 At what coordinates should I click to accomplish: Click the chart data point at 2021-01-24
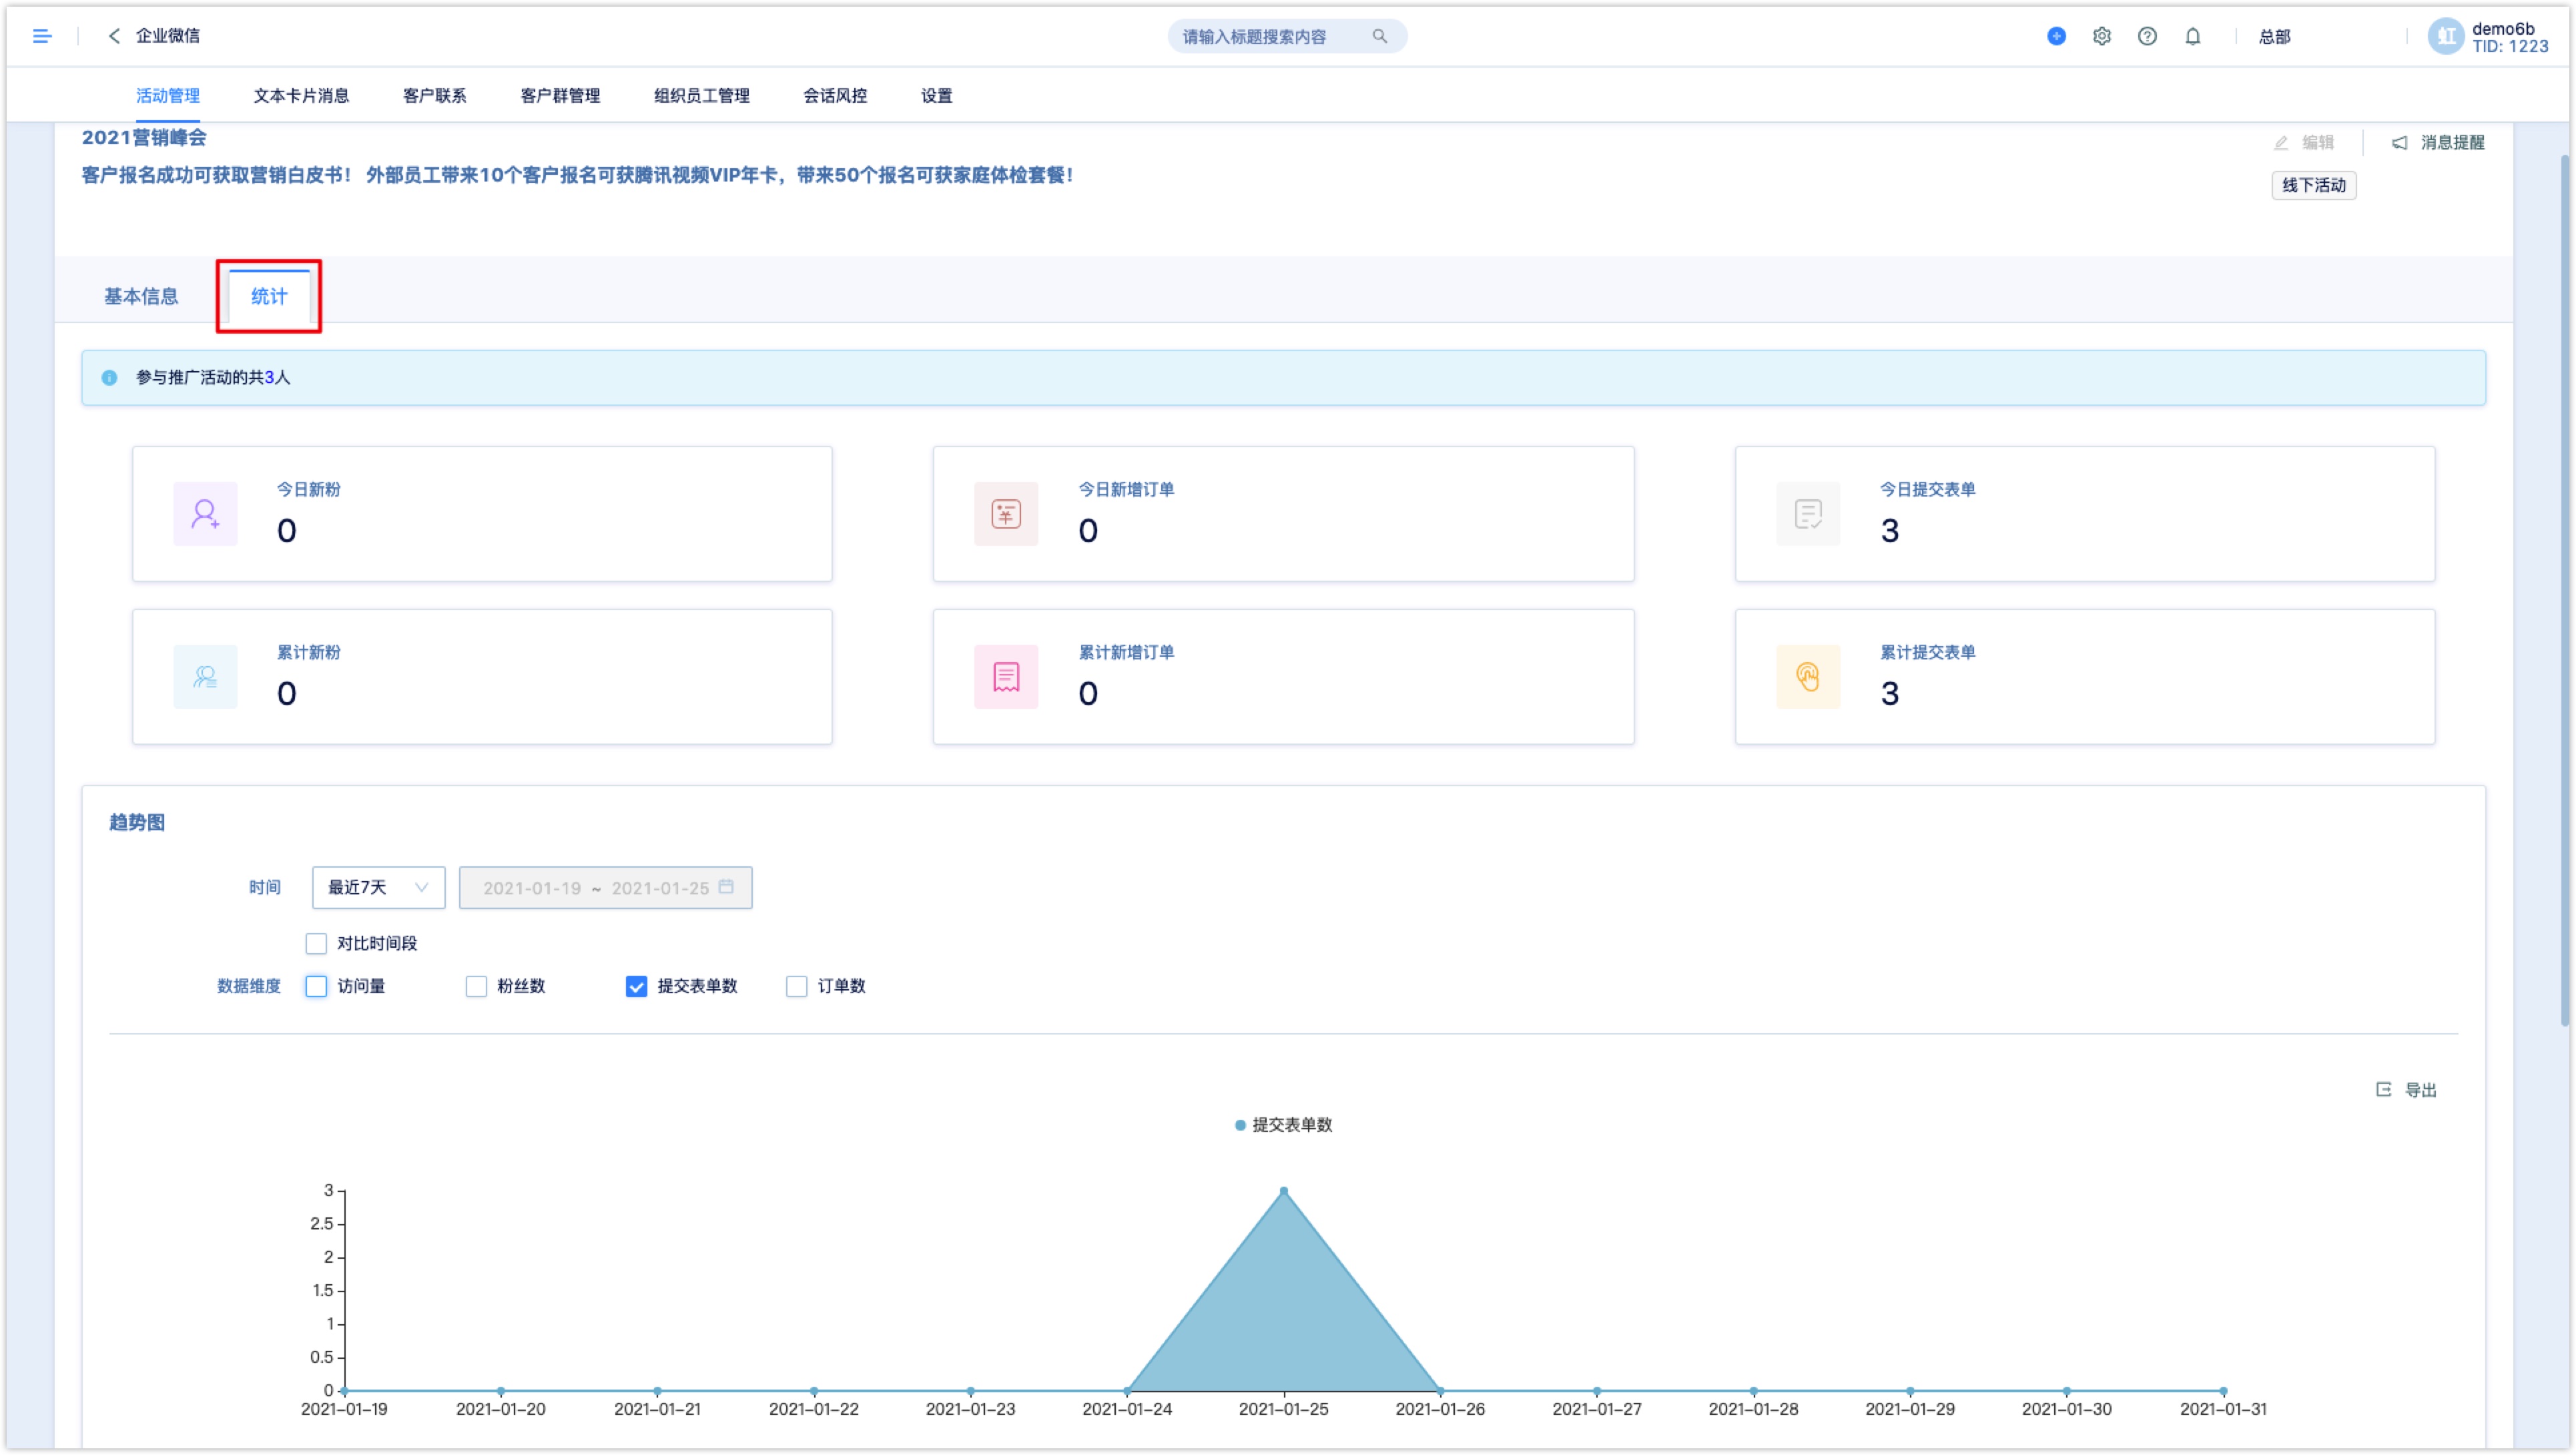point(1127,1391)
